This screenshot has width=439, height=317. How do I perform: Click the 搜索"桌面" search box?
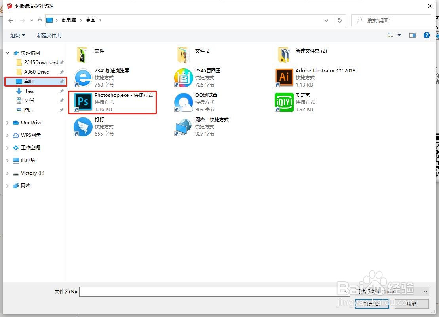tap(391, 21)
